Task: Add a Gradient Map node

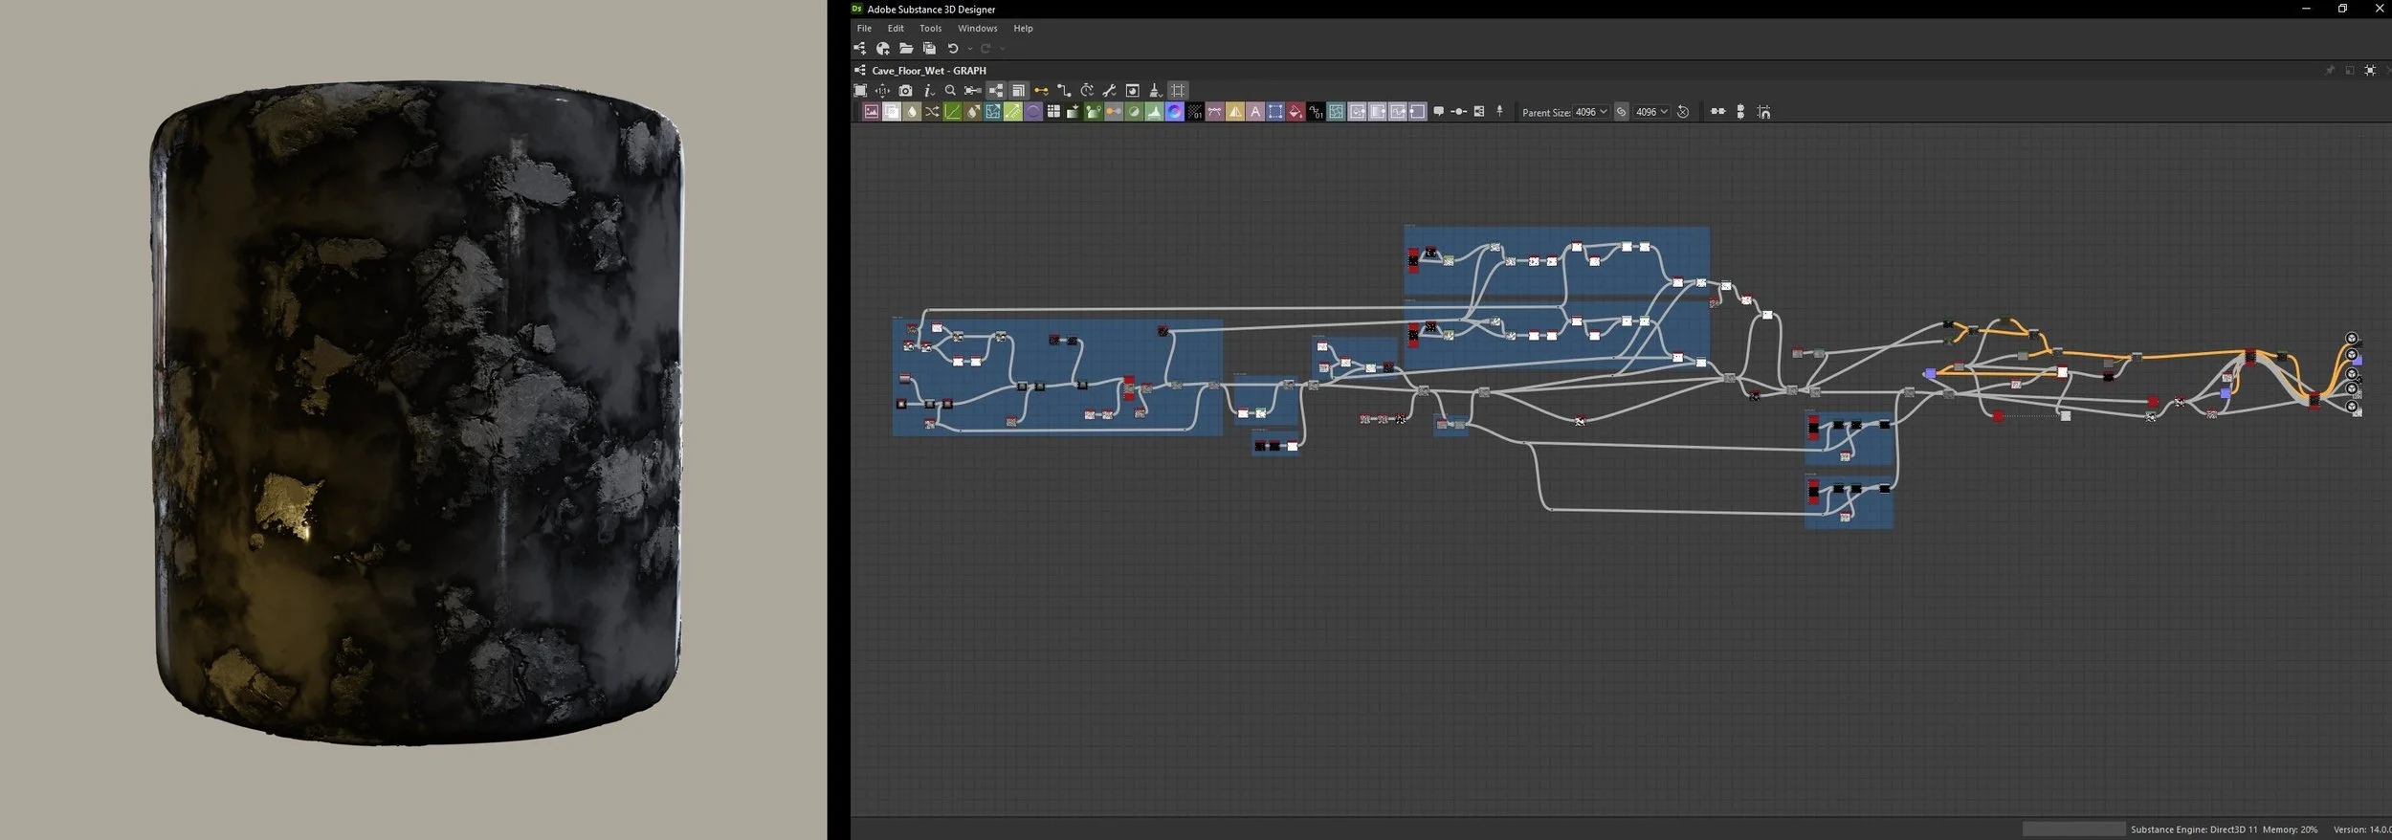Action: coord(1074,112)
